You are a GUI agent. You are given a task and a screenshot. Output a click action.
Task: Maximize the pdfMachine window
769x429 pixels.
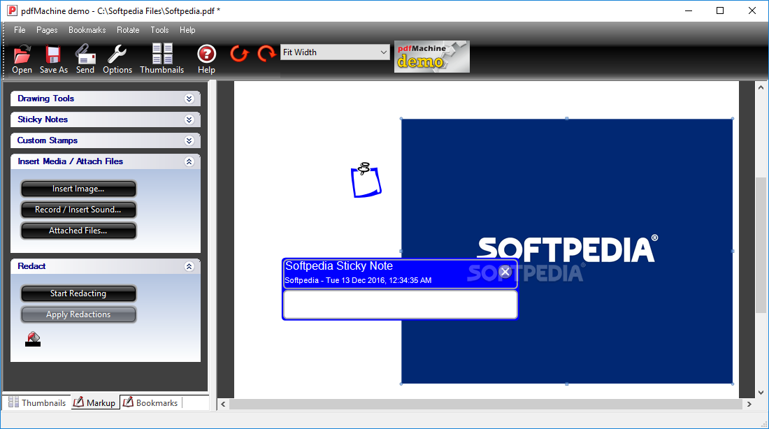coord(720,10)
